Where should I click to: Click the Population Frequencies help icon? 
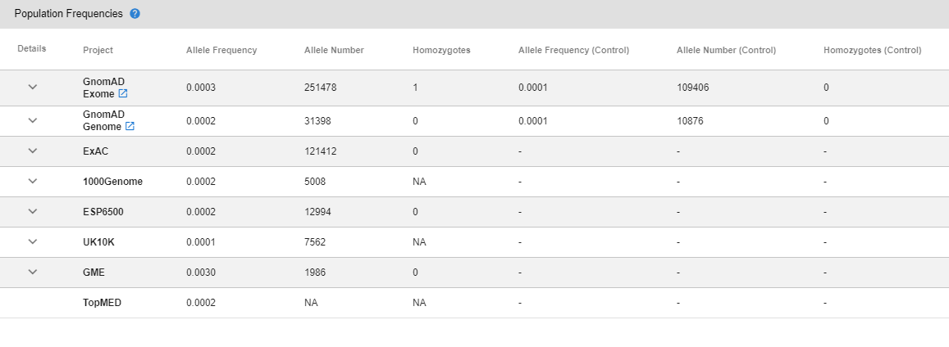pos(135,14)
